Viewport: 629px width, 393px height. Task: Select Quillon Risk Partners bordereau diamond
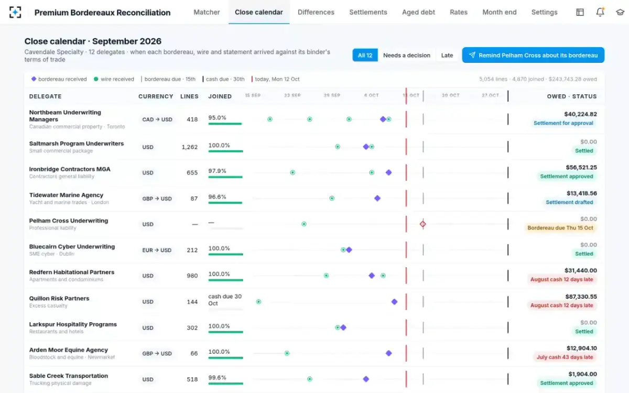[394, 302]
